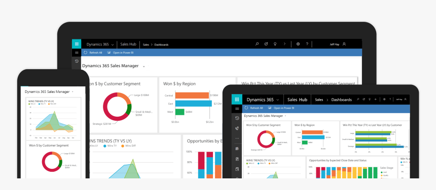Click Wins Diff legend entry on large tablet
The height and width of the screenshot is (190, 436).
tap(128, 146)
